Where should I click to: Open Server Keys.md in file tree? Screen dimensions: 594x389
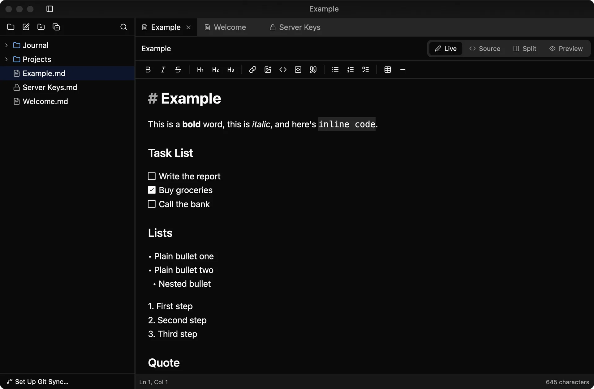(x=67, y=88)
